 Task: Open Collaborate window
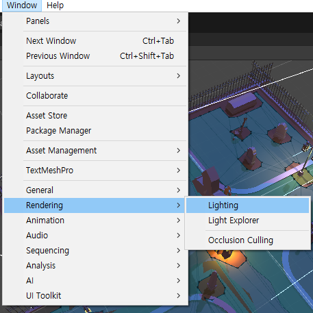(95, 96)
